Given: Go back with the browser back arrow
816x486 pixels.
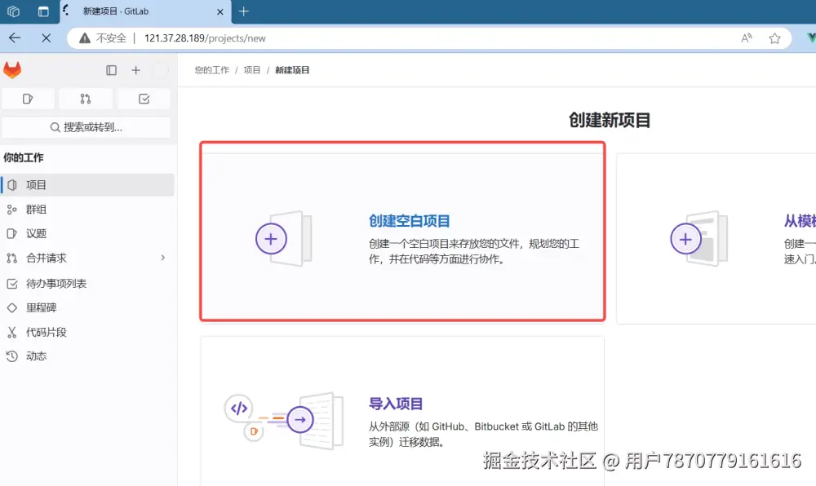Looking at the screenshot, I should click(x=15, y=38).
